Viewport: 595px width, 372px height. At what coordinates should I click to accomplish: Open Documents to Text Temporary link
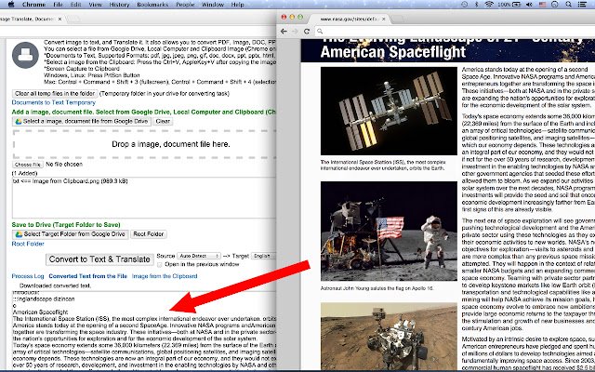tap(54, 102)
